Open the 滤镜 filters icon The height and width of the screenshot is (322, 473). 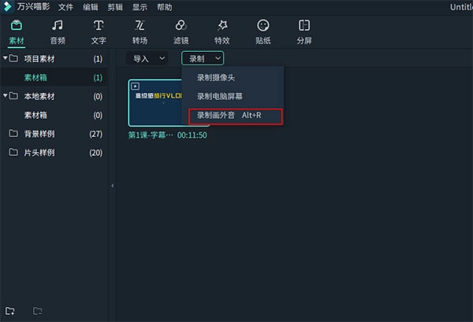pos(181,26)
